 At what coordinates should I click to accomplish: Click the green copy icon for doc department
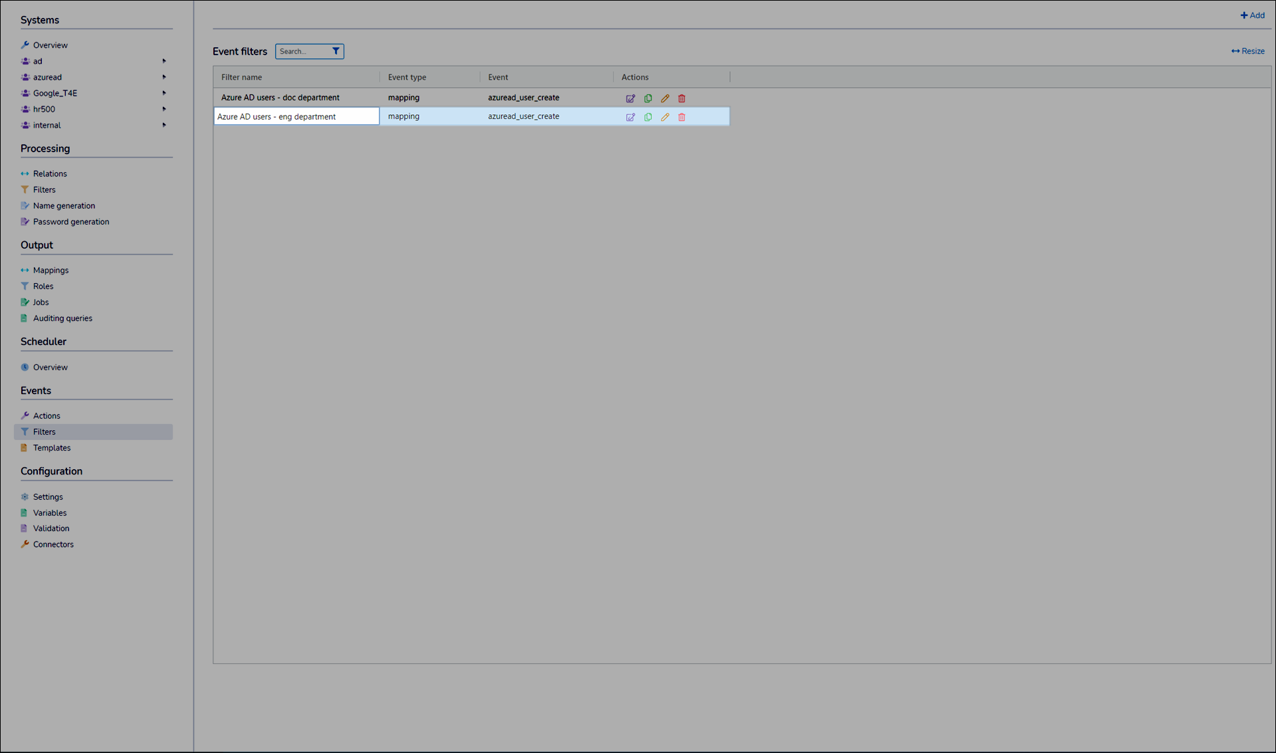tap(648, 98)
